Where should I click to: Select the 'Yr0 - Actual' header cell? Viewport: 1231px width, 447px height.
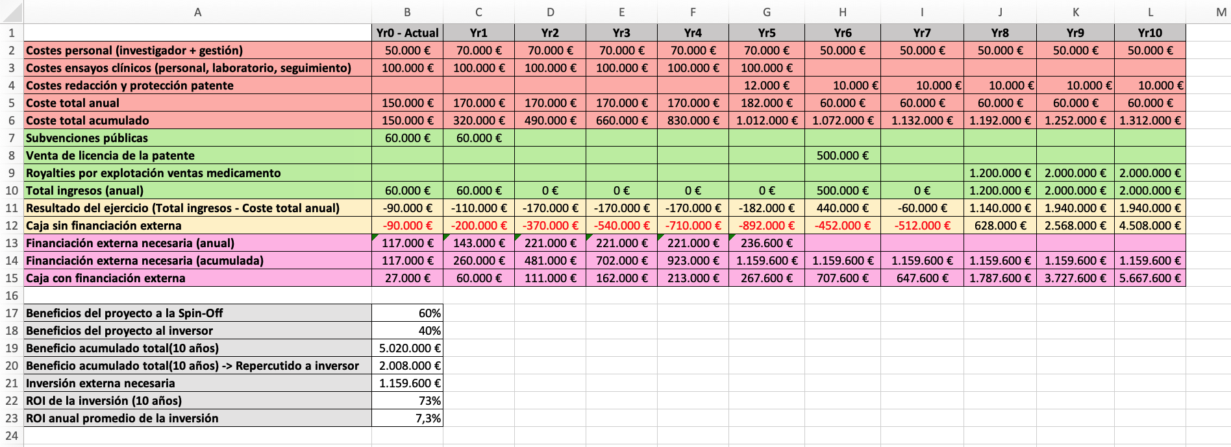pyautogui.click(x=407, y=33)
